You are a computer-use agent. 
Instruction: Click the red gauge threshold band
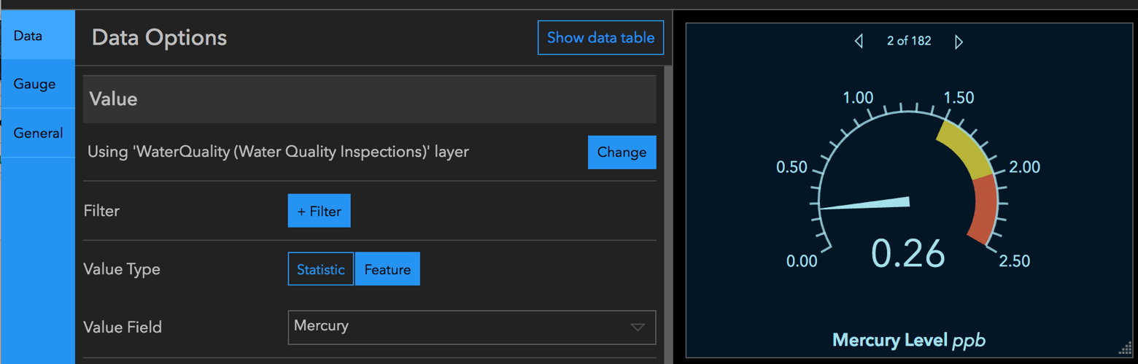pyautogui.click(x=985, y=212)
